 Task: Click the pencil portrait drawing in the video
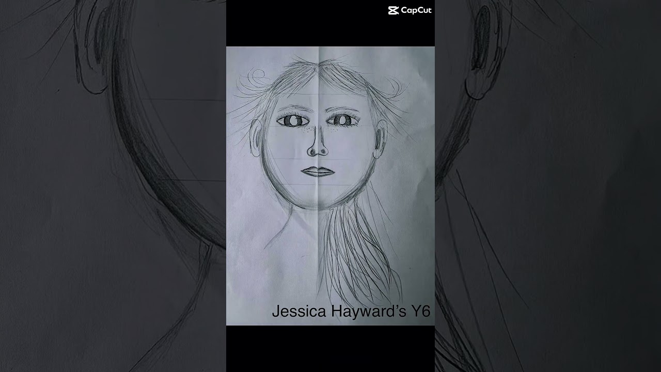point(330,186)
